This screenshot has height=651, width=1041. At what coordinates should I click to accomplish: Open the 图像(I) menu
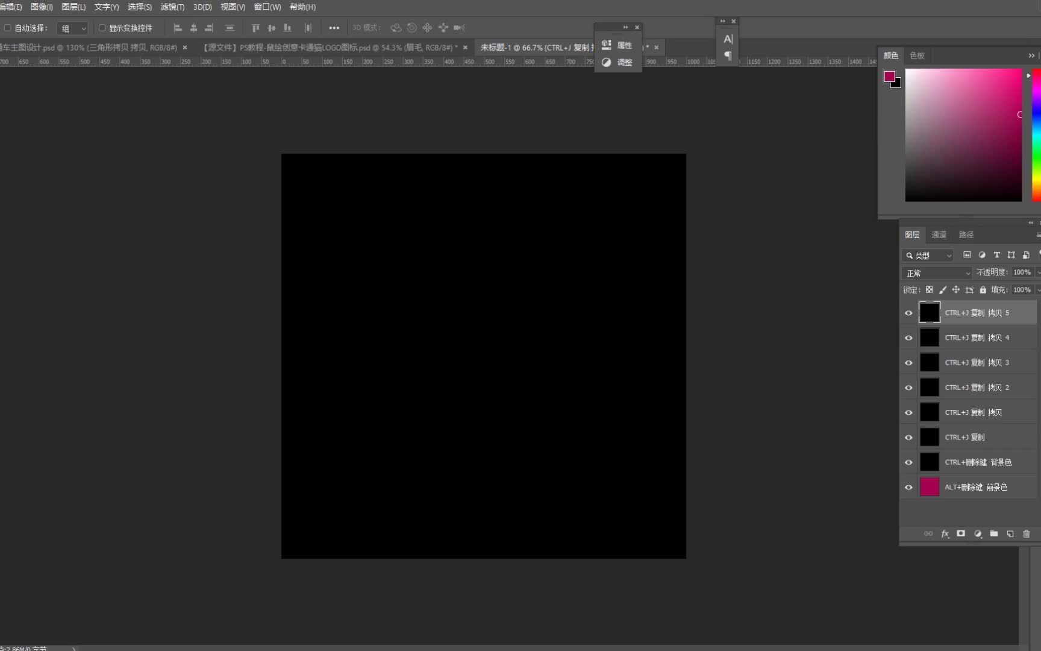tap(42, 7)
